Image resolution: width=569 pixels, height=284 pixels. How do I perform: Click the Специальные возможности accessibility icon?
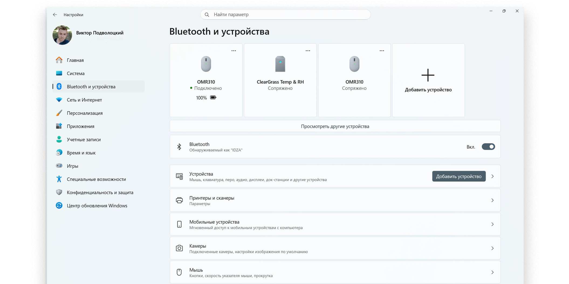pyautogui.click(x=59, y=179)
